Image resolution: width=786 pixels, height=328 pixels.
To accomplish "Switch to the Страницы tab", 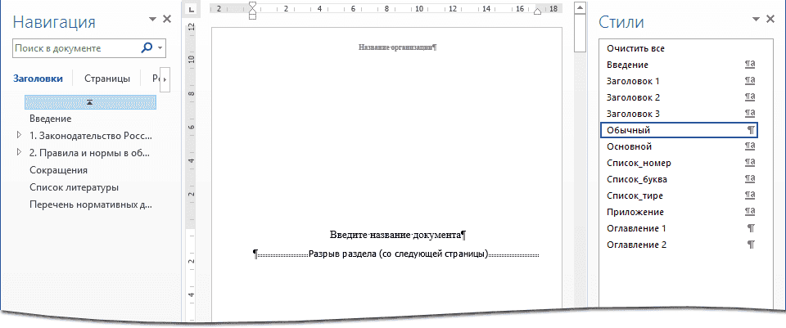I will click(x=107, y=79).
